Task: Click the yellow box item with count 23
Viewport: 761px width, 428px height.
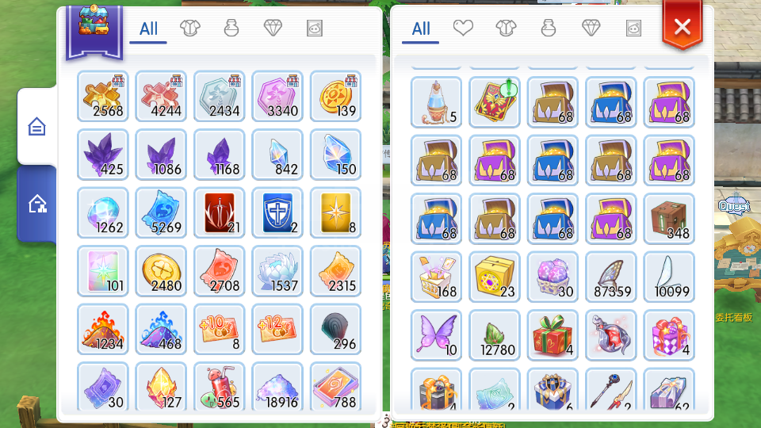Action: coord(495,277)
